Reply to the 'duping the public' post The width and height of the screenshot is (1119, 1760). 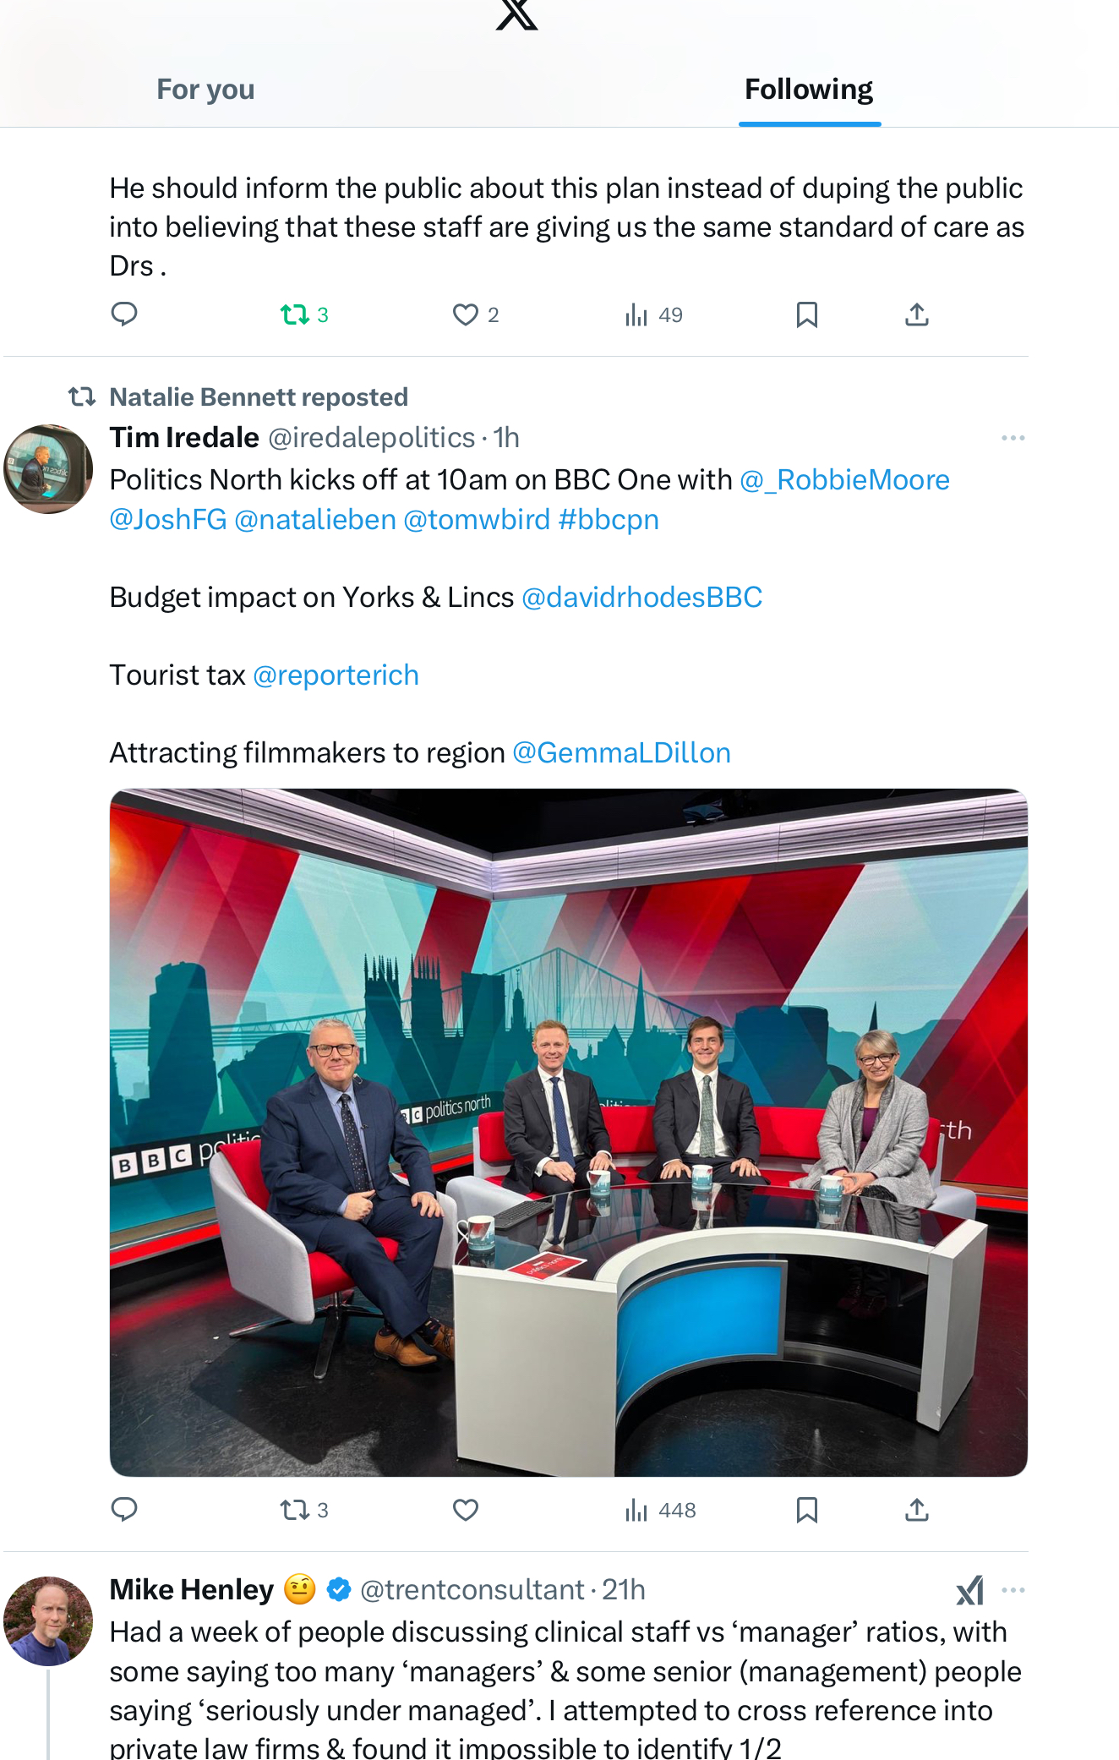point(124,314)
